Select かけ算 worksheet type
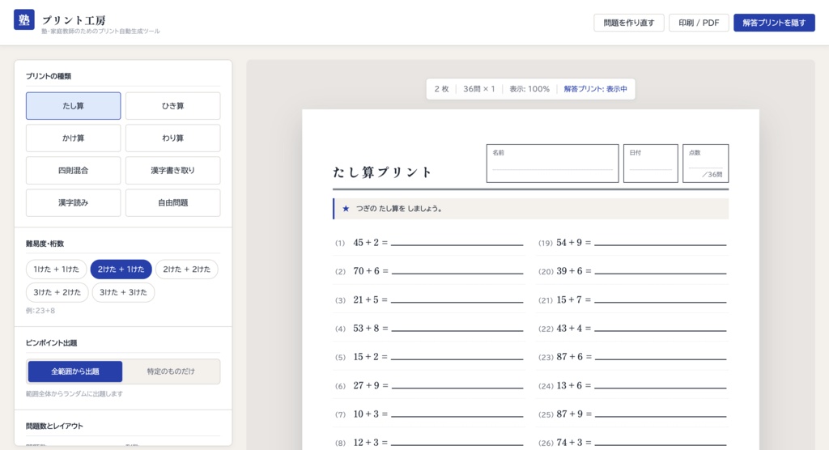829x450 pixels. click(73, 138)
